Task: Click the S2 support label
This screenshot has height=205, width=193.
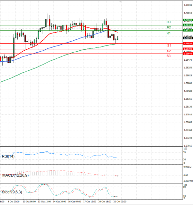Action: point(169,51)
